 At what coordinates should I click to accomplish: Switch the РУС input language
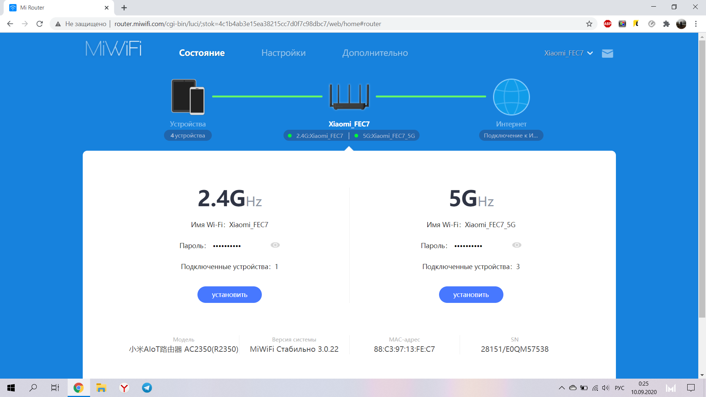coord(620,388)
